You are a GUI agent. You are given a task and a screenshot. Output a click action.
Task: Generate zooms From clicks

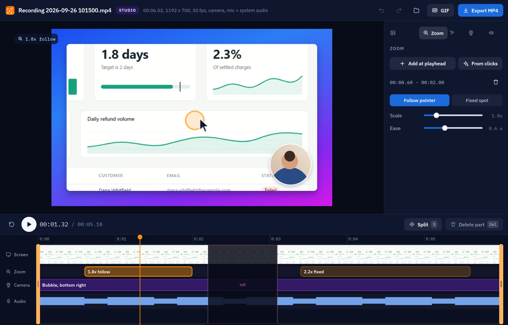[x=480, y=63]
